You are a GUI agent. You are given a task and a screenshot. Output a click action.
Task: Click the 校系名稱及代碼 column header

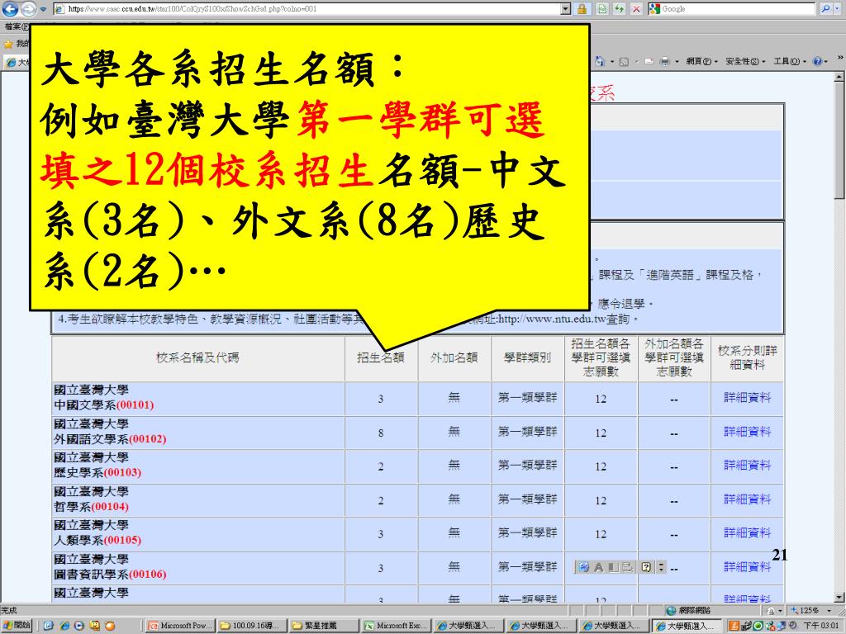(197, 357)
